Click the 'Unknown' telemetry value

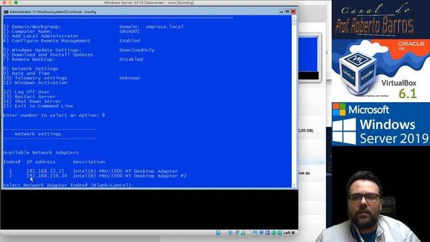[130, 78]
